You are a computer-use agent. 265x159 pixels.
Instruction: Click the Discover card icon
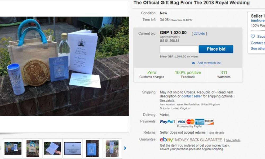click(209, 122)
